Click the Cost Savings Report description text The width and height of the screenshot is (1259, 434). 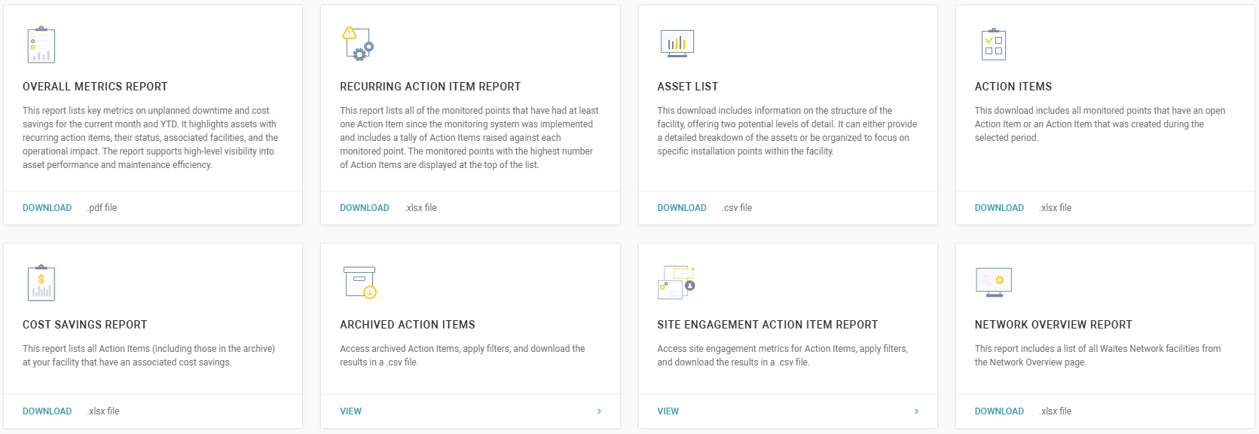[x=149, y=356]
